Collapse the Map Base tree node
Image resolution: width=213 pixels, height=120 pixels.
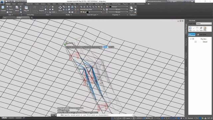(x=191, y=39)
